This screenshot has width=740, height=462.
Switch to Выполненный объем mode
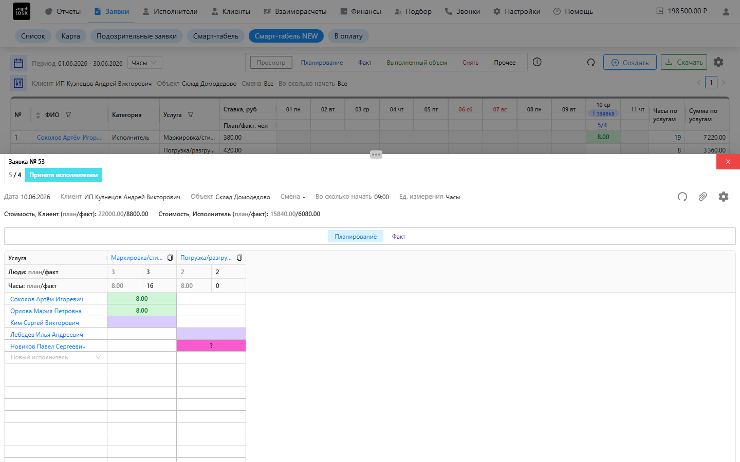pyautogui.click(x=417, y=63)
